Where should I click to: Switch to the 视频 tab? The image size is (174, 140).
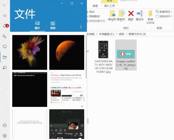point(53,26)
